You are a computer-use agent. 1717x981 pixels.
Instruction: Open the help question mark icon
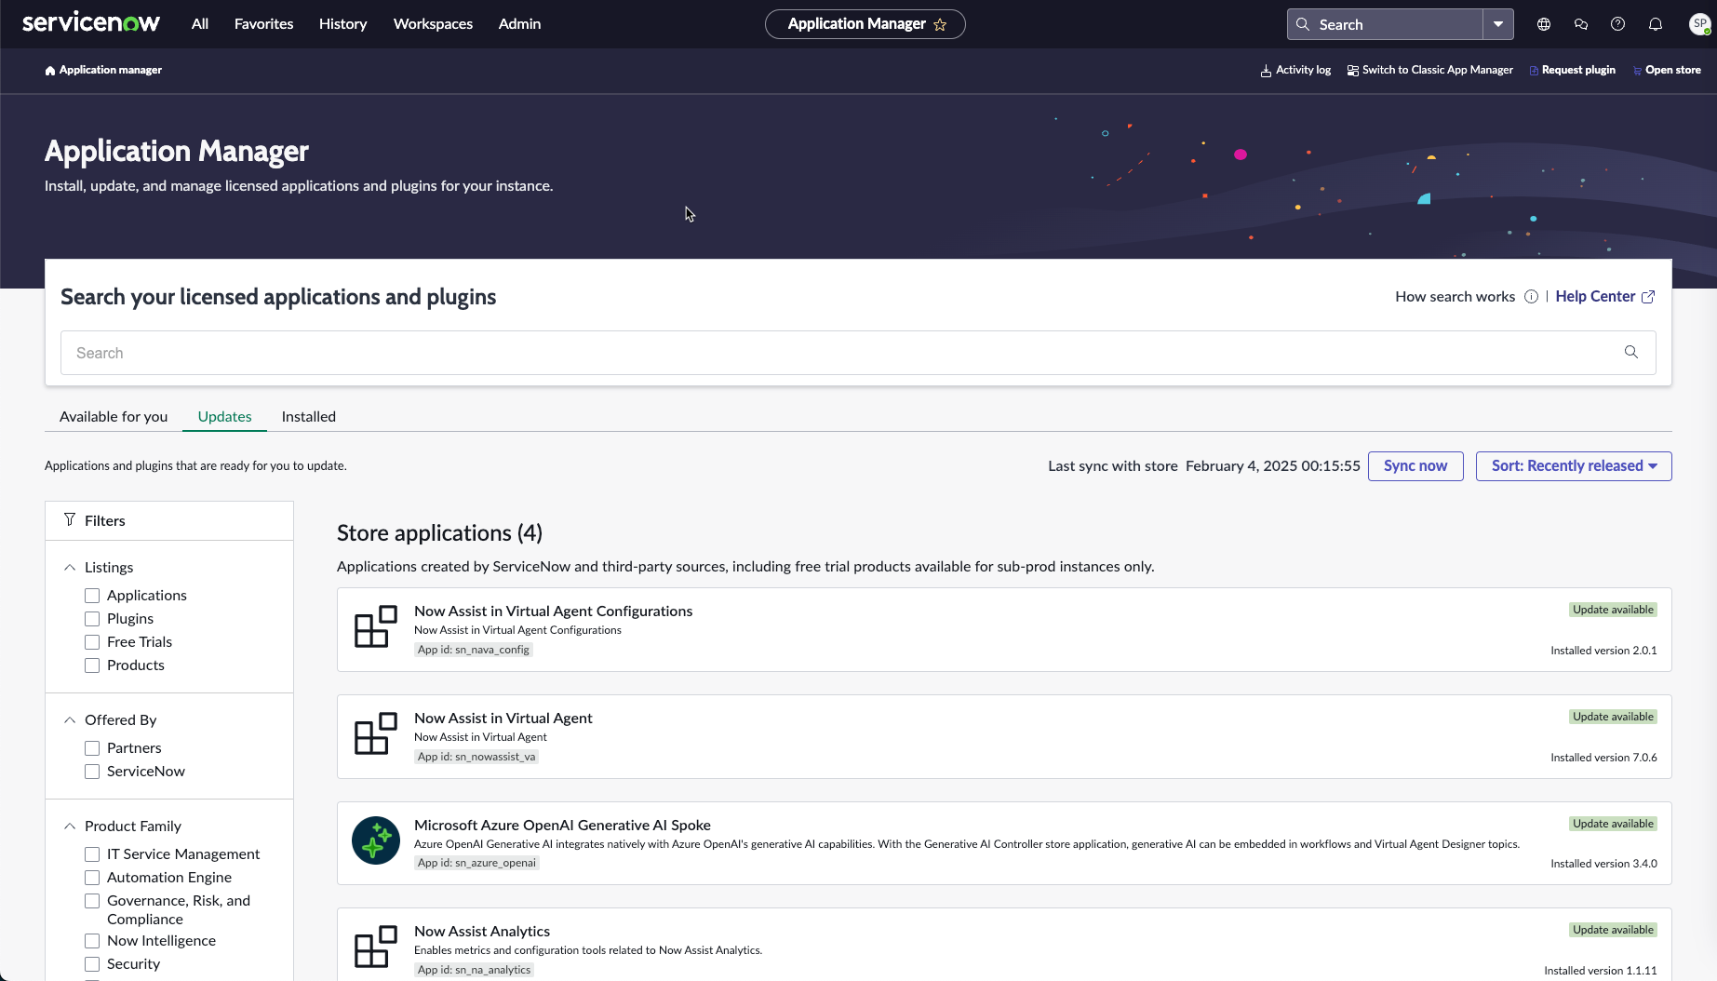1618,24
